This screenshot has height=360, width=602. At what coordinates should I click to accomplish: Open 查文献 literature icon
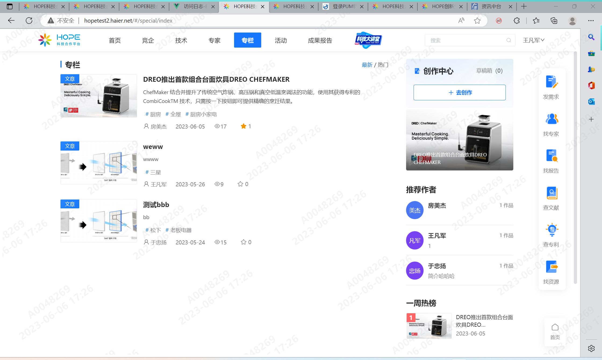tap(552, 193)
